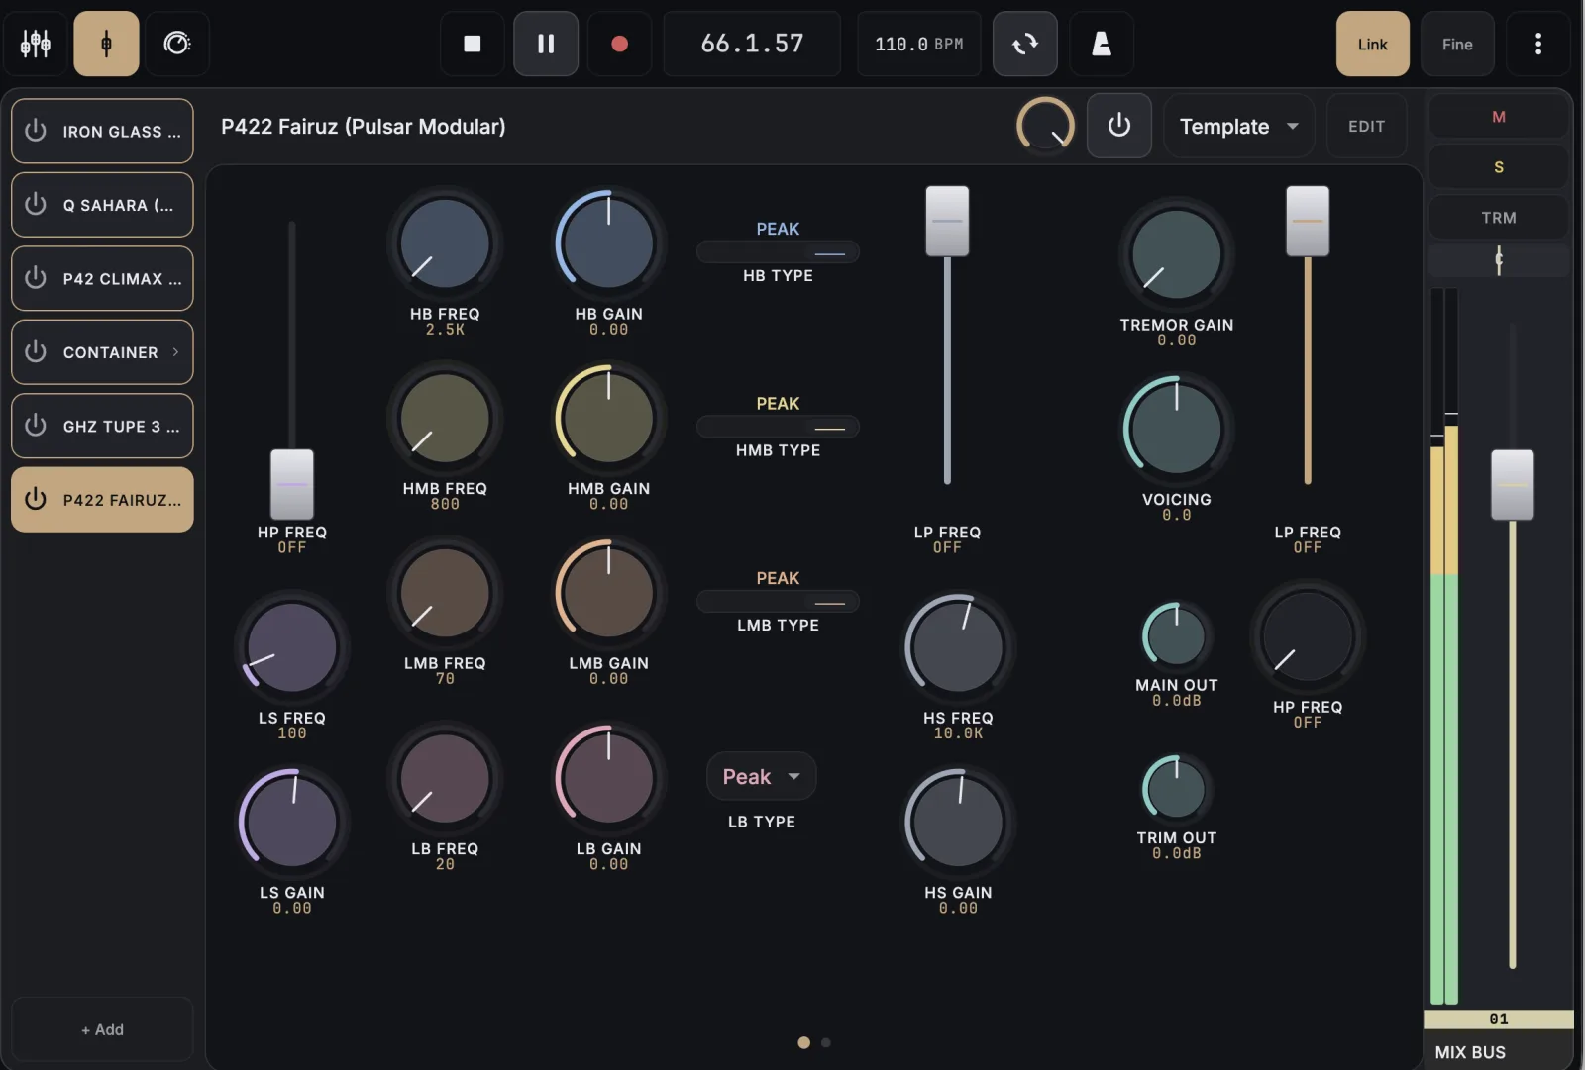Change the HMB TYPE Peak selector
The image size is (1585, 1070).
point(778,428)
